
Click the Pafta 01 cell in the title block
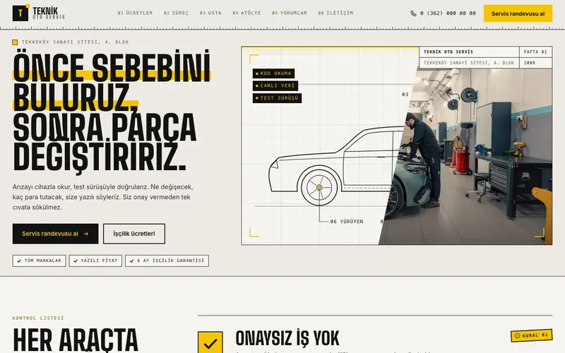[535, 52]
